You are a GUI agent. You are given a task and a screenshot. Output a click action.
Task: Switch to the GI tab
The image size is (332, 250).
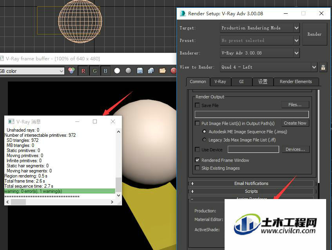pyautogui.click(x=241, y=82)
